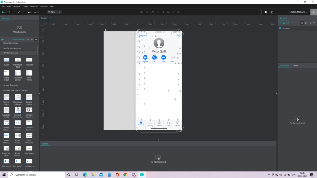Move screen up with arrow icon
The height and width of the screenshot is (178, 317).
pyautogui.click(x=314, y=23)
